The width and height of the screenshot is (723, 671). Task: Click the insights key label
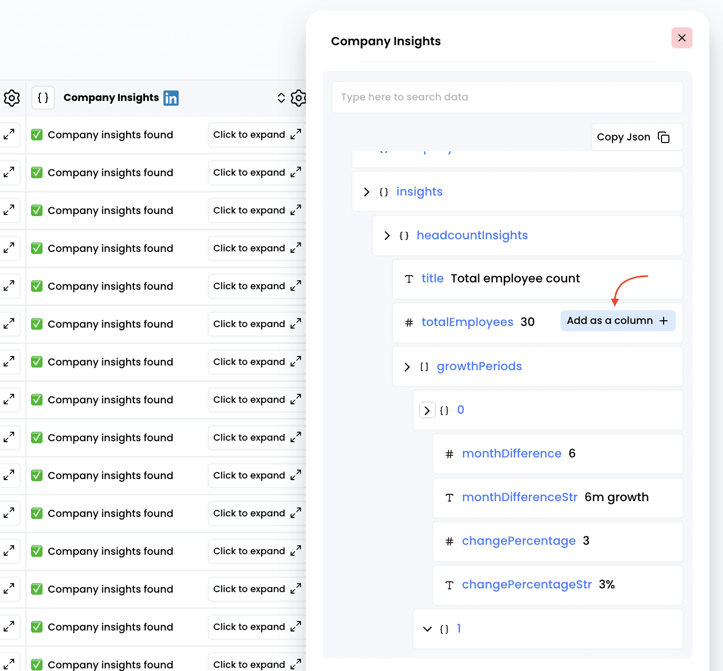pos(419,192)
